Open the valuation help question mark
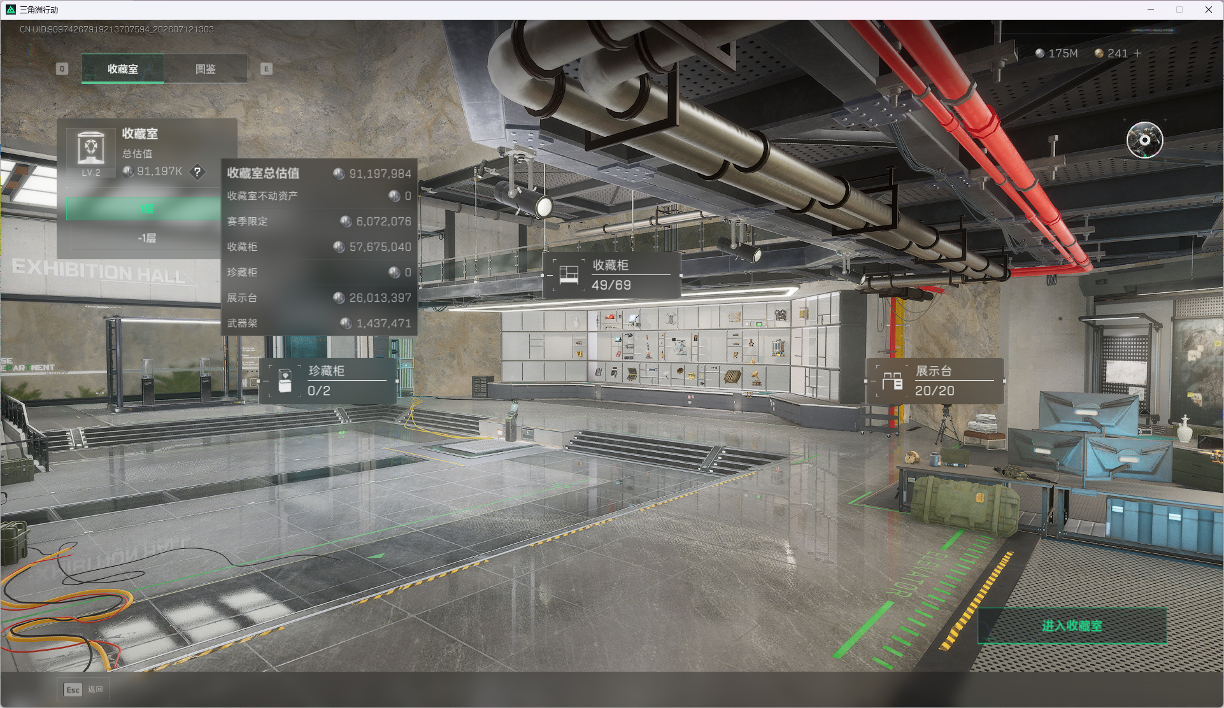1224x708 pixels. (197, 172)
